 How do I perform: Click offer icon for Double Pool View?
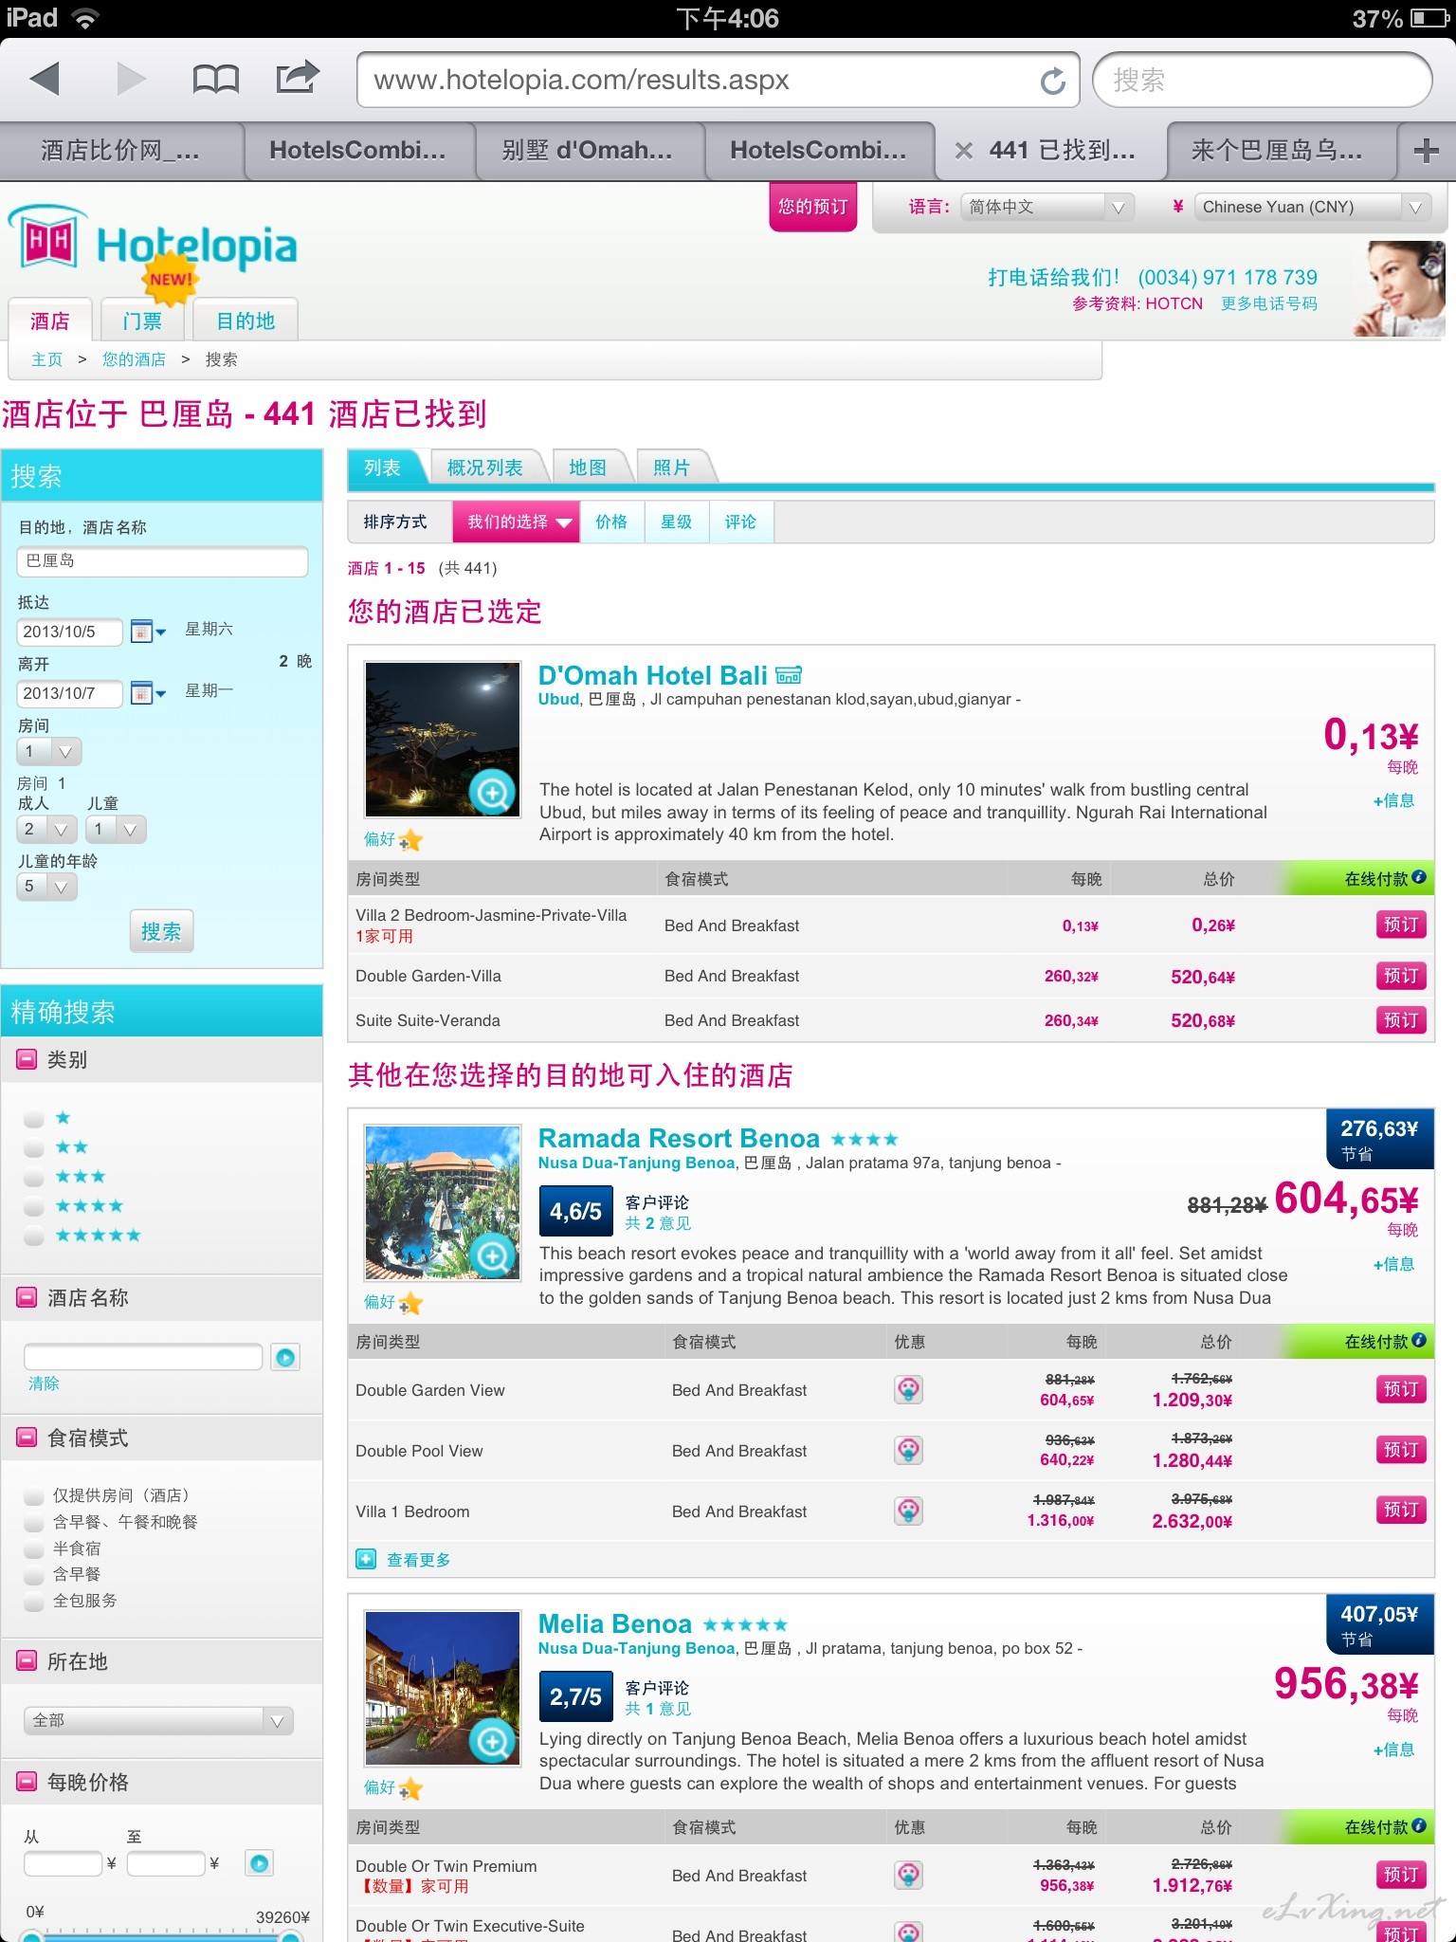[909, 1451]
